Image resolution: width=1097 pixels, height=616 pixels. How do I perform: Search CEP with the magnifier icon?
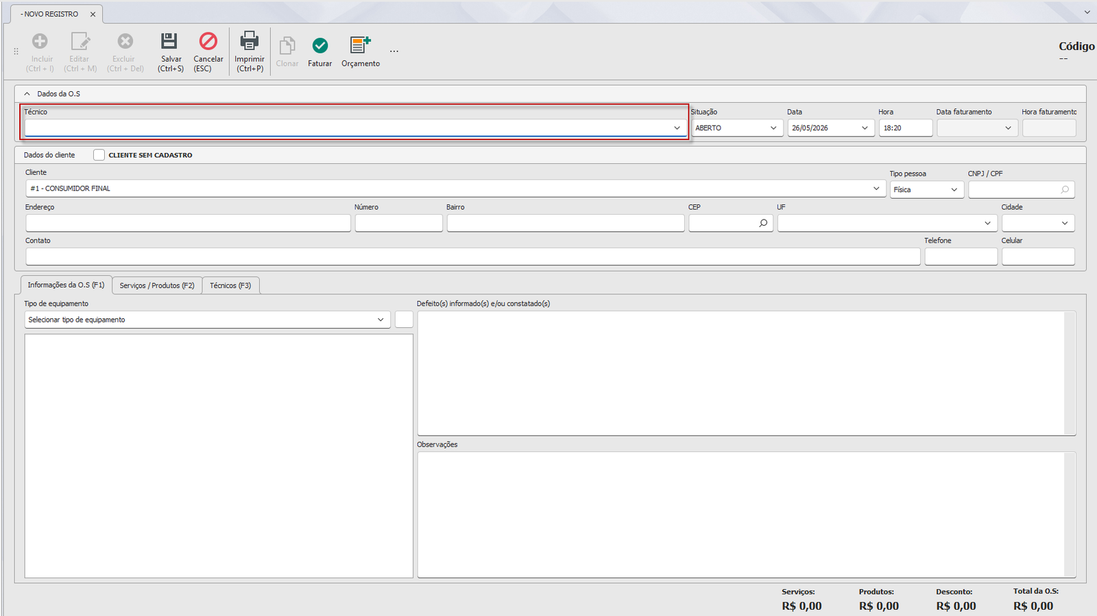click(x=763, y=223)
